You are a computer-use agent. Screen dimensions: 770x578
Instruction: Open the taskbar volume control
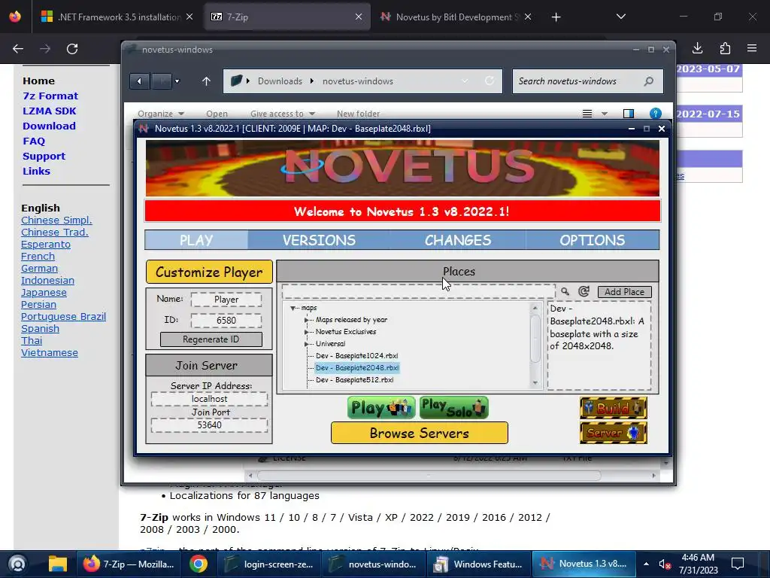click(x=665, y=564)
